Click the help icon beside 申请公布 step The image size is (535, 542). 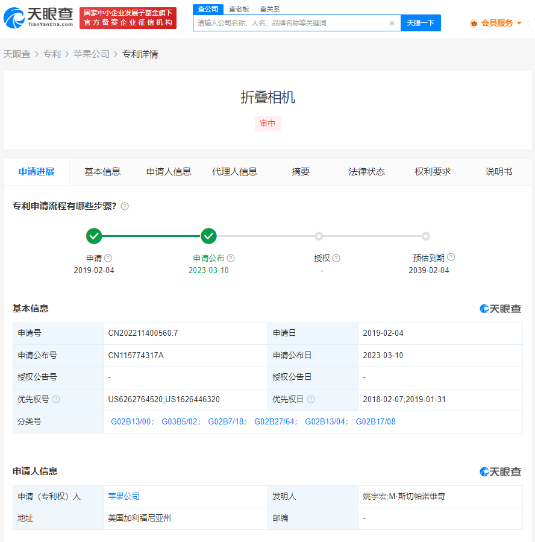(231, 258)
